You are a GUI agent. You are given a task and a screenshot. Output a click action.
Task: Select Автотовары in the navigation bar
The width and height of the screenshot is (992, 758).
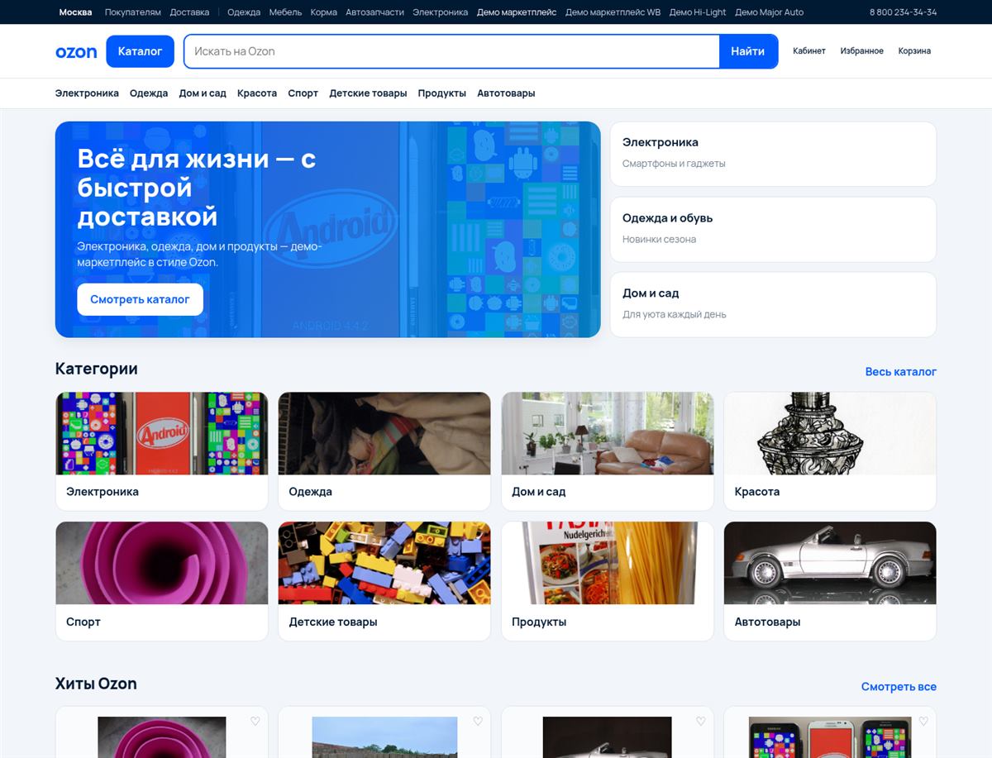[506, 93]
